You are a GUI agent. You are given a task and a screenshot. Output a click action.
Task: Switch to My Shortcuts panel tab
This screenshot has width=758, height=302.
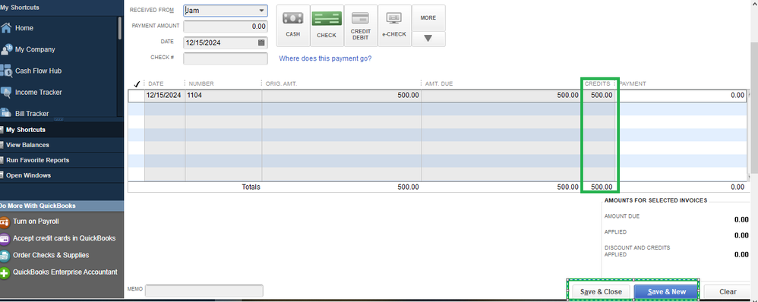click(x=62, y=130)
